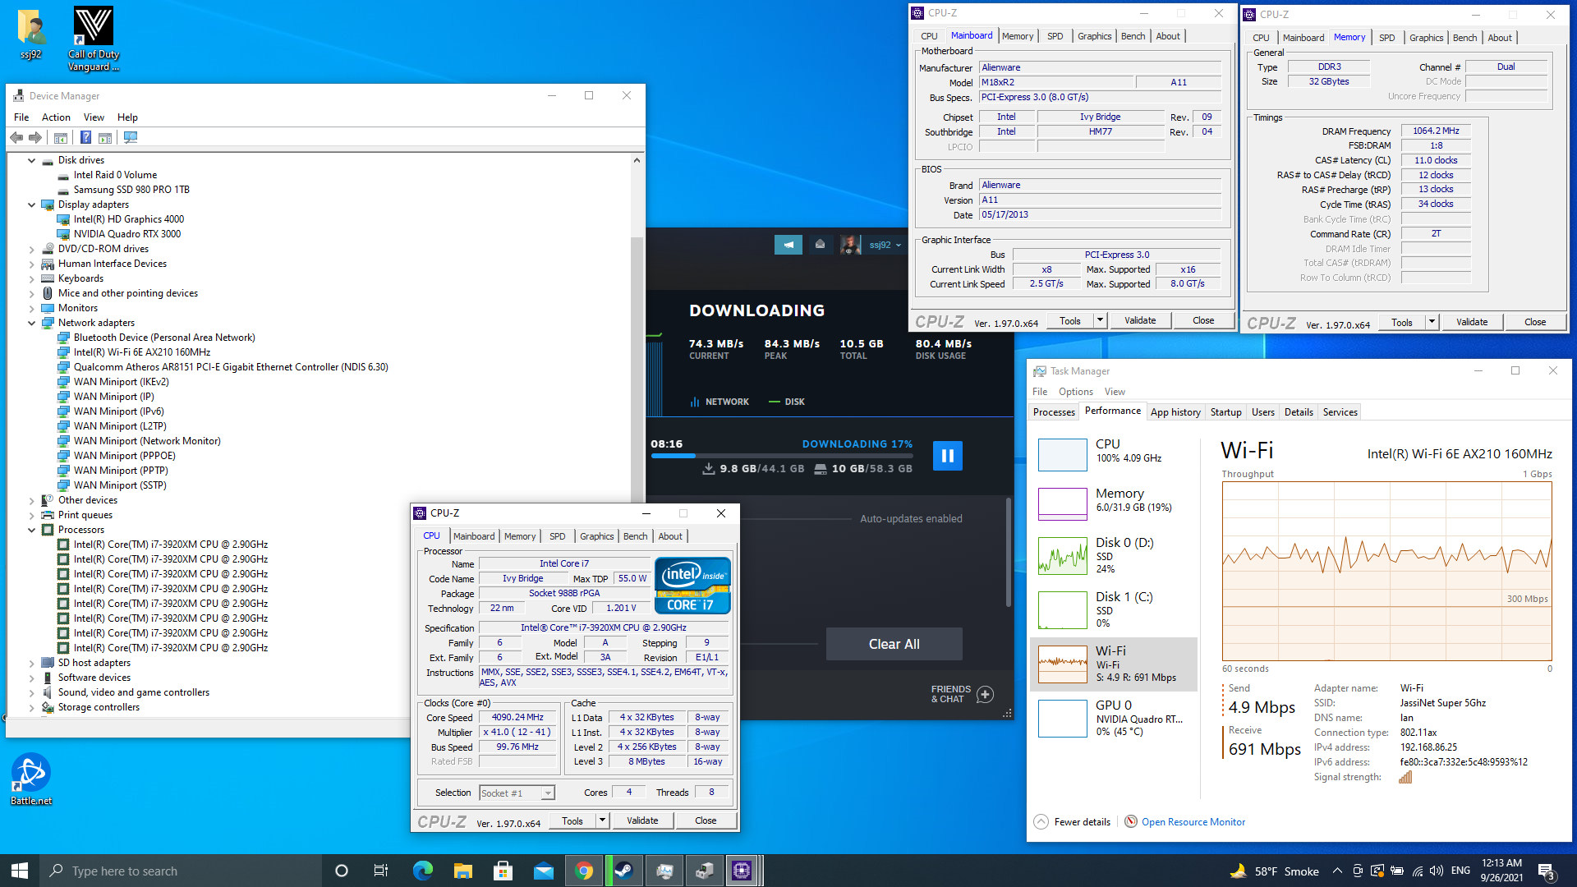Viewport: 1577px width, 887px height.
Task: Open the Action menu in Device Manager
Action: tap(56, 117)
